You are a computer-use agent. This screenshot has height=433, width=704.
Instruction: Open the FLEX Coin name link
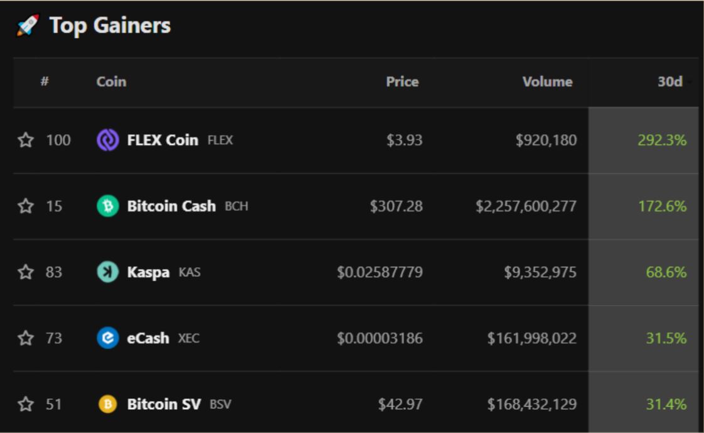163,141
